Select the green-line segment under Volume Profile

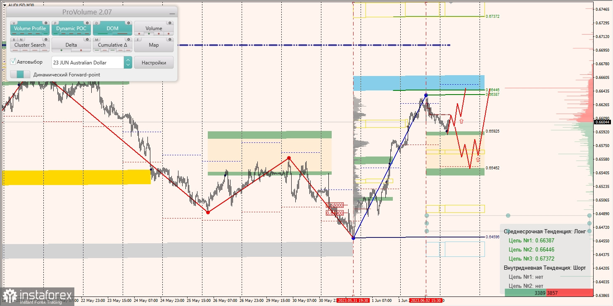(45, 33)
